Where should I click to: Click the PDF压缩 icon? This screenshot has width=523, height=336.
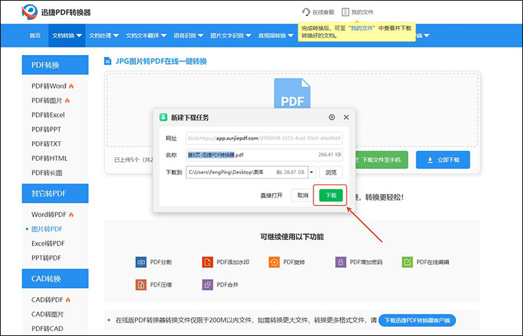(141, 285)
